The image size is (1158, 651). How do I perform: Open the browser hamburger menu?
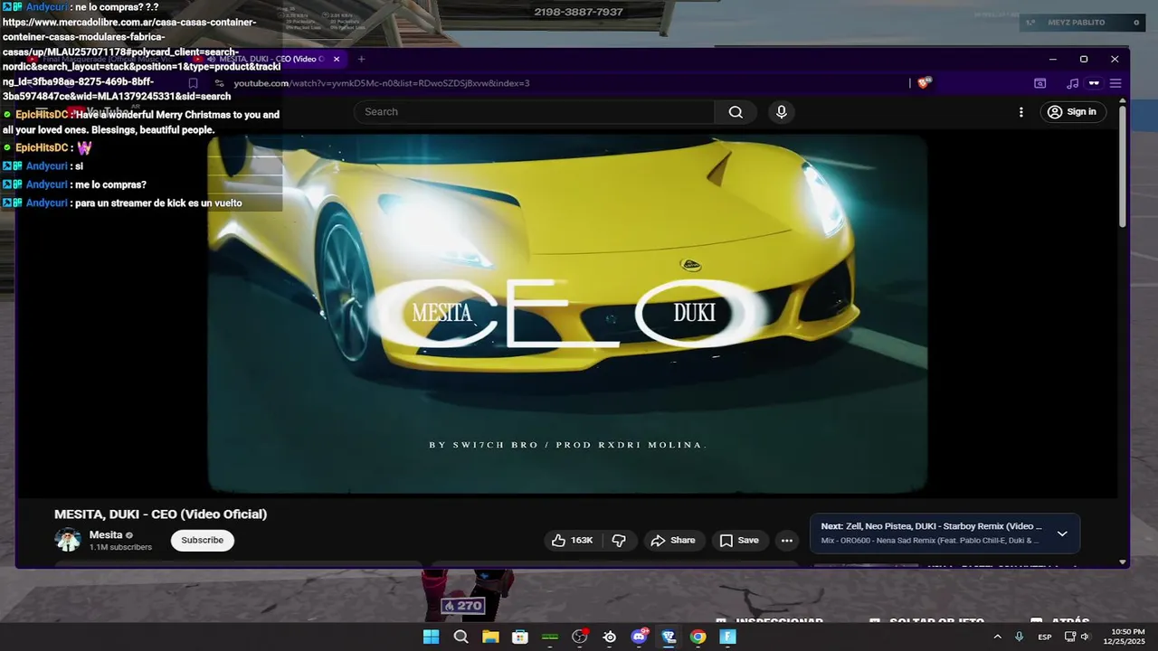(x=1115, y=83)
